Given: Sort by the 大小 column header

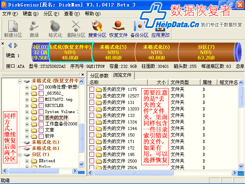Looking at the screenshot, I should [x=158, y=82].
